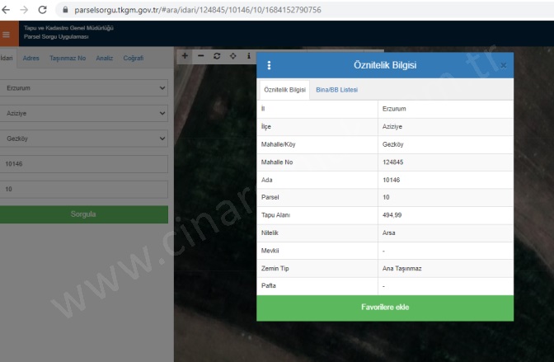Image resolution: width=554 pixels, height=362 pixels.
Task: Select the Adres tab
Action: 31,59
